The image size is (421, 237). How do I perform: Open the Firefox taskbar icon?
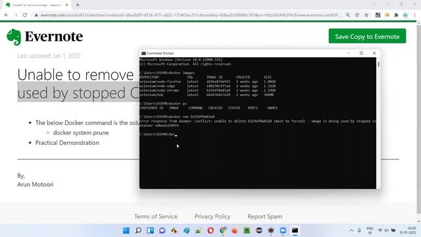235,230
